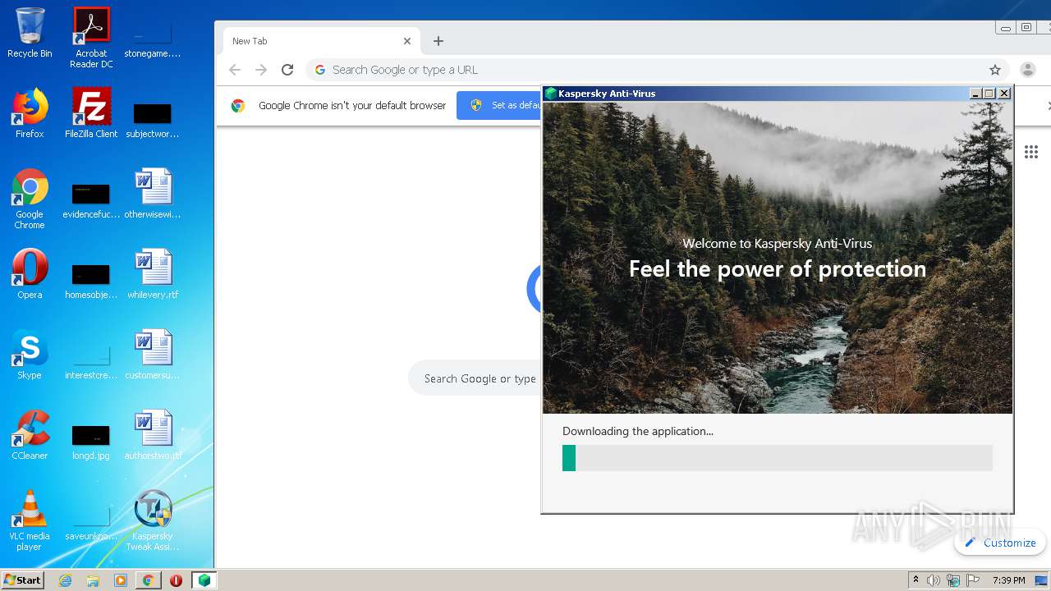Minimize the Kaspersky Anti-Virus window
Viewport: 1051px width, 591px height.
[975, 94]
